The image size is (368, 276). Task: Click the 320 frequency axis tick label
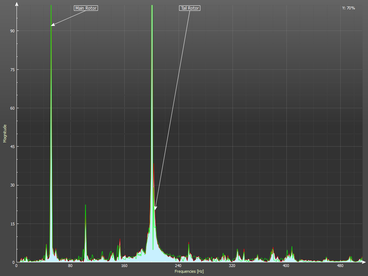coord(232,266)
